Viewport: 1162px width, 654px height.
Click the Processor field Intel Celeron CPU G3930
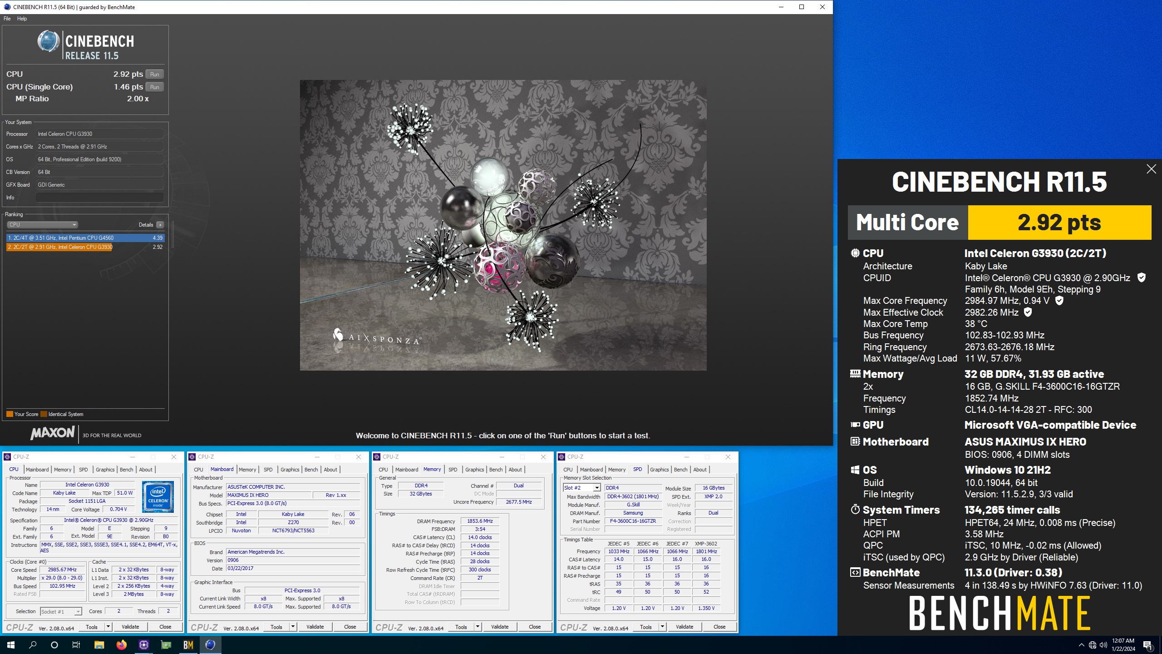(99, 134)
